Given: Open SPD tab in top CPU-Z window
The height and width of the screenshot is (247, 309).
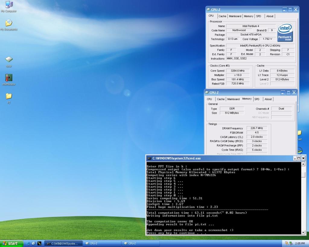Looking at the screenshot, I should pyautogui.click(x=259, y=16).
